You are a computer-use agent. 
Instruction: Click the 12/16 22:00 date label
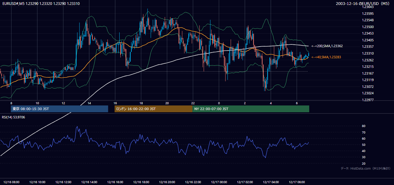click(193, 182)
